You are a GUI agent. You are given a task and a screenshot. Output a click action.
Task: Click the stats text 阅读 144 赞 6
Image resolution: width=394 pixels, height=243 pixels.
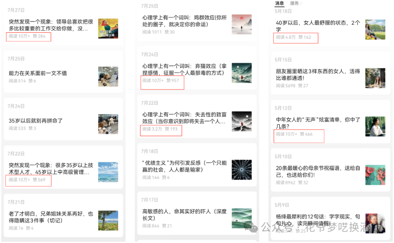tap(156, 178)
